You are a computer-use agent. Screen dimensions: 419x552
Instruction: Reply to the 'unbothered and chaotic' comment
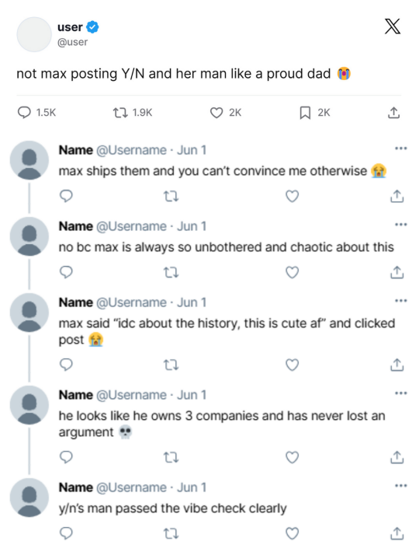coord(66,272)
